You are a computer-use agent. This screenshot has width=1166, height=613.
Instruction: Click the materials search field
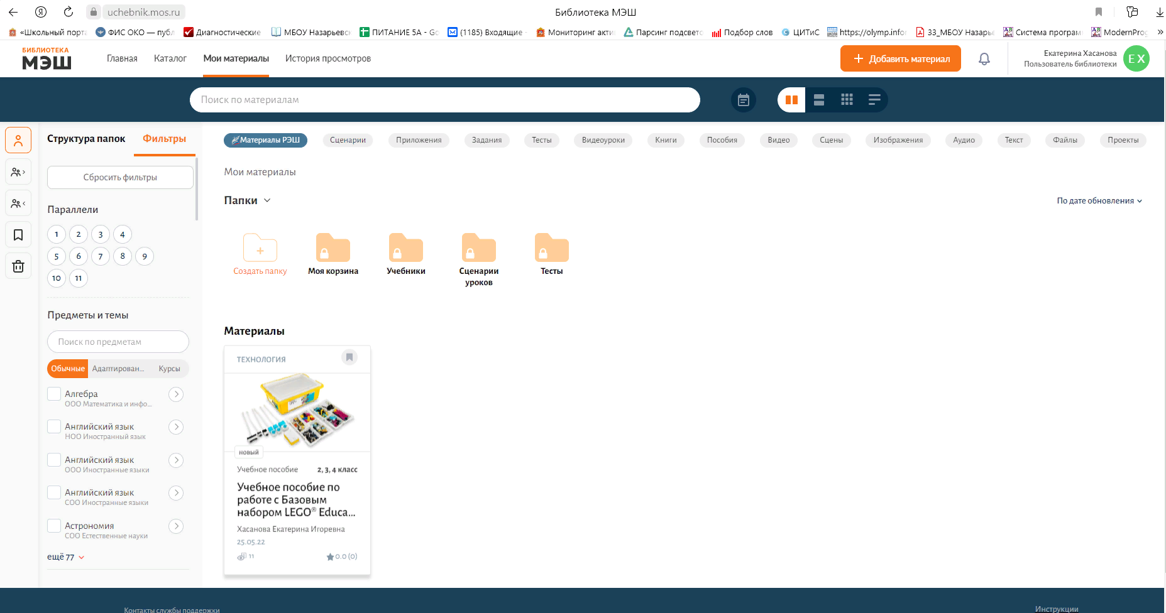(444, 100)
